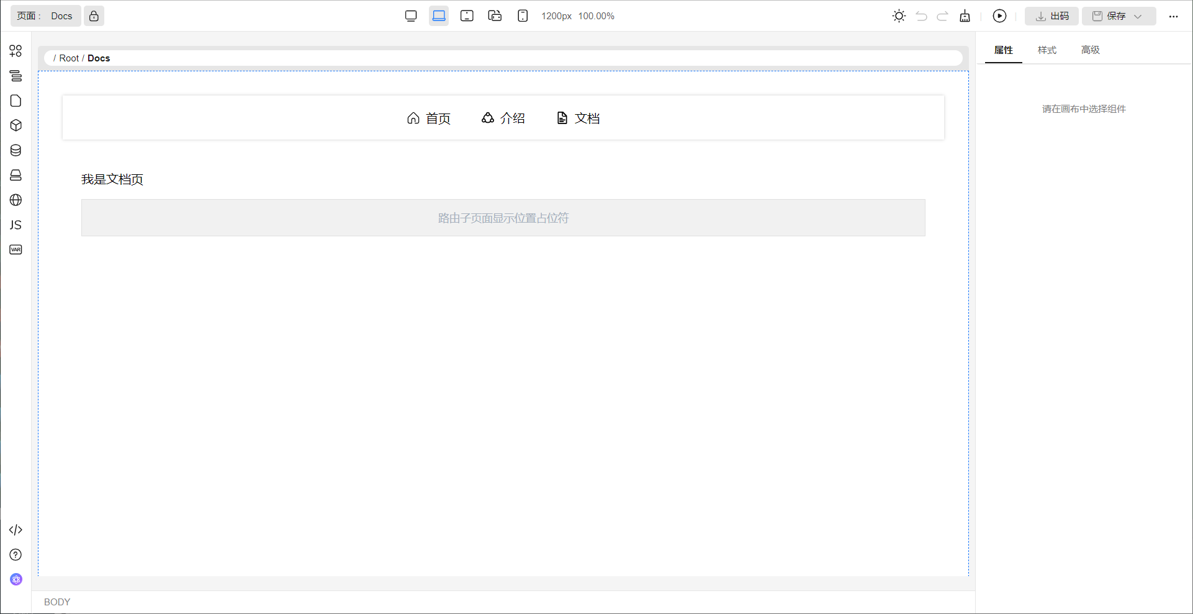1193x614 pixels.
Task: Select the 文档 nav item on canvas
Action: coord(578,118)
